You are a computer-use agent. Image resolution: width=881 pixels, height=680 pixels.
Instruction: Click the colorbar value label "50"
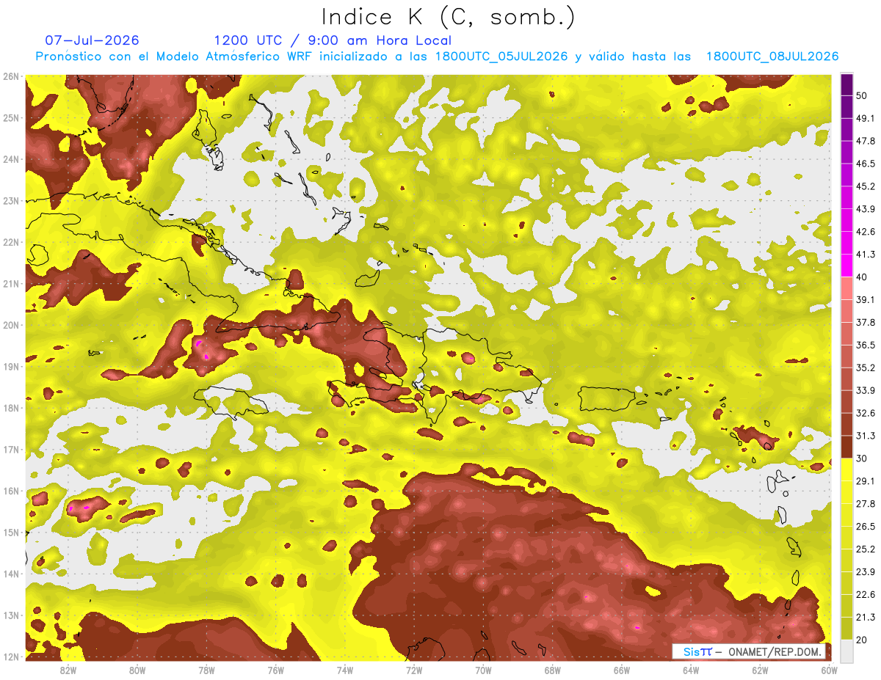tap(862, 96)
